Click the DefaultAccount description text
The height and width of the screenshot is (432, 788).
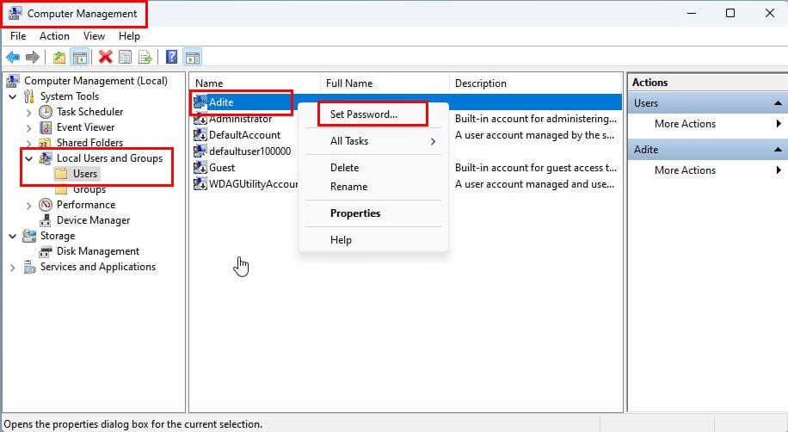click(x=535, y=135)
